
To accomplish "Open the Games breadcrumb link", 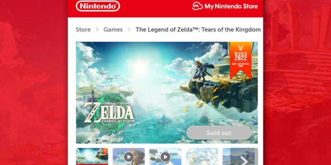I will click(113, 30).
